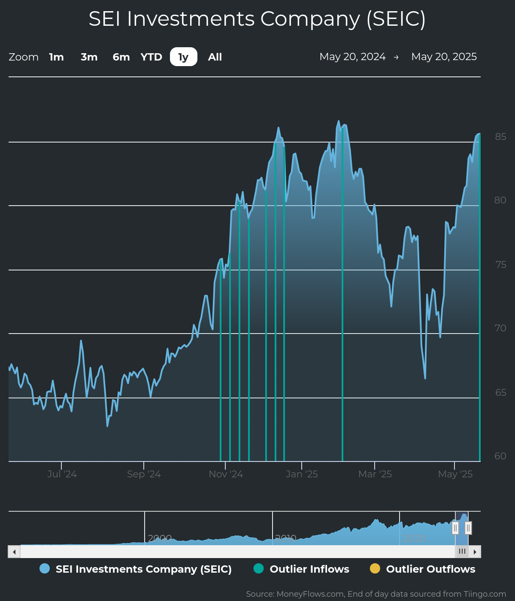Image resolution: width=515 pixels, height=601 pixels.
Task: Select the 3m zoom range
Action: click(x=89, y=57)
